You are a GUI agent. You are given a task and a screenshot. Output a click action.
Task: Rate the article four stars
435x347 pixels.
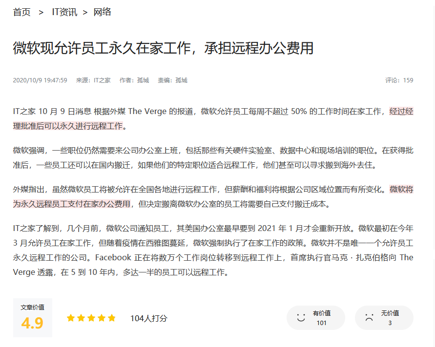click(x=102, y=318)
